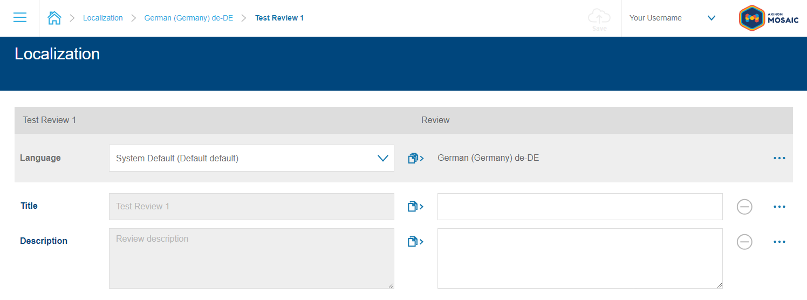Image resolution: width=807 pixels, height=300 pixels.
Task: Click the German Title translation field
Action: [x=579, y=207]
